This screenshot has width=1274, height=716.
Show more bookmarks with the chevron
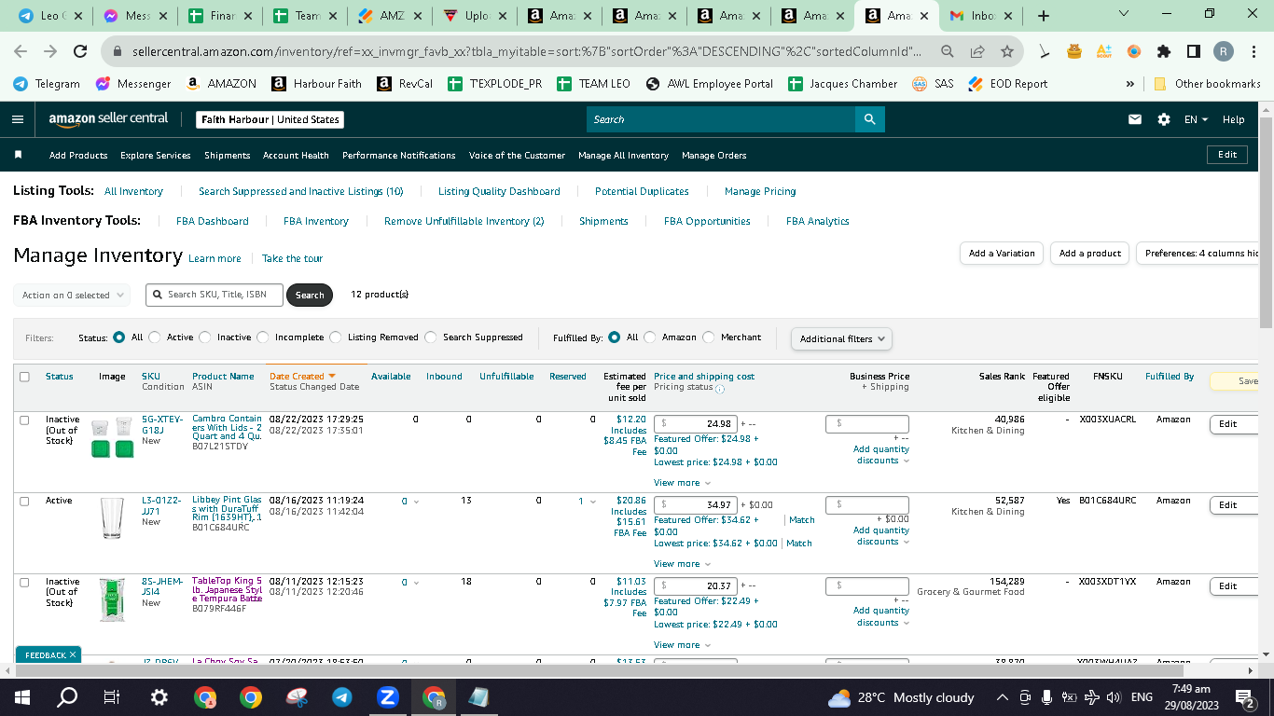click(1130, 83)
